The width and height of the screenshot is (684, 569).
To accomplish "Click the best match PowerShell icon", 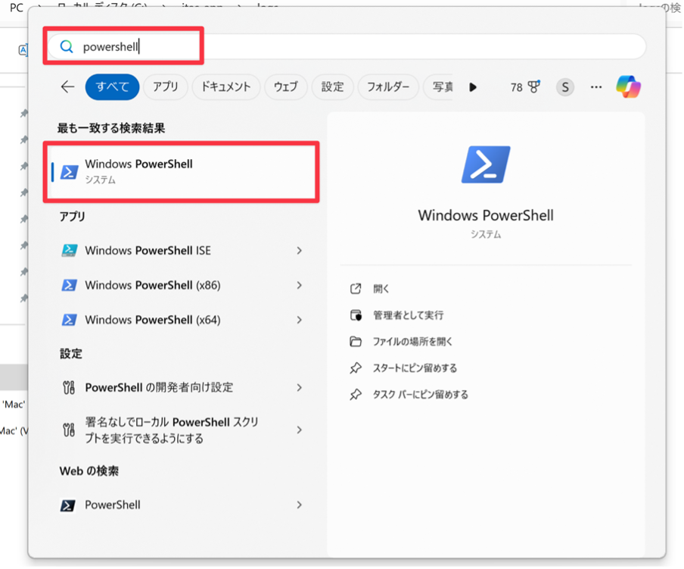I will coord(69,172).
